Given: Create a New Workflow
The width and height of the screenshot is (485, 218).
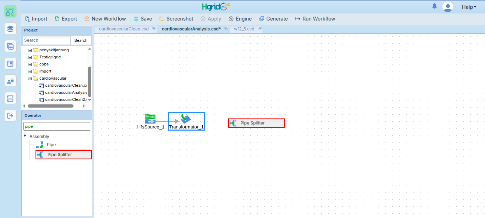Looking at the screenshot, I should pyautogui.click(x=105, y=19).
